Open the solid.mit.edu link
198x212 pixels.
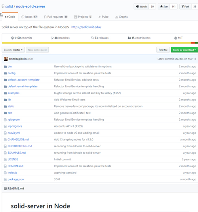tap(86, 27)
